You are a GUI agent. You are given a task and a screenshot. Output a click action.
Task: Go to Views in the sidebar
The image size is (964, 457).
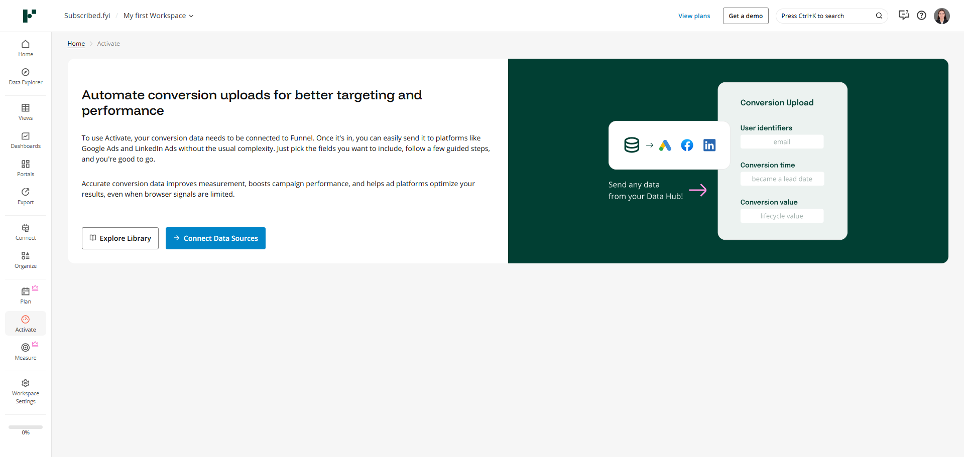pyautogui.click(x=26, y=112)
